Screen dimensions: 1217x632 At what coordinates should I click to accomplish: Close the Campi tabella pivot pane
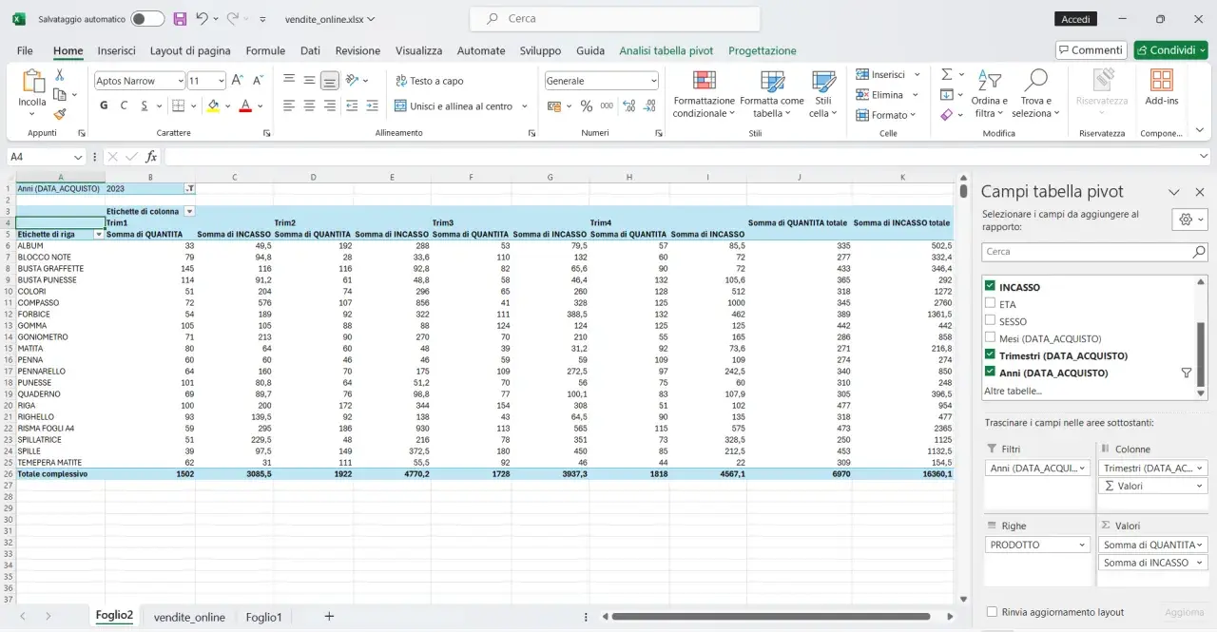(x=1199, y=192)
